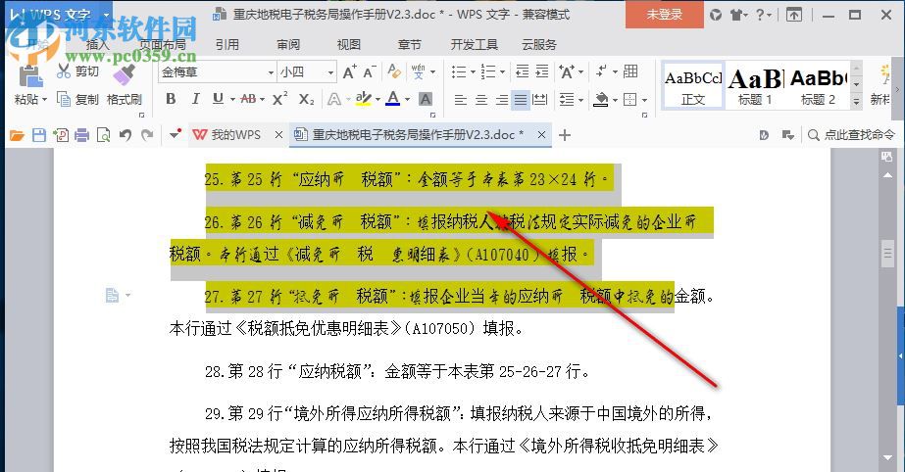Open print preview icon

point(103,135)
